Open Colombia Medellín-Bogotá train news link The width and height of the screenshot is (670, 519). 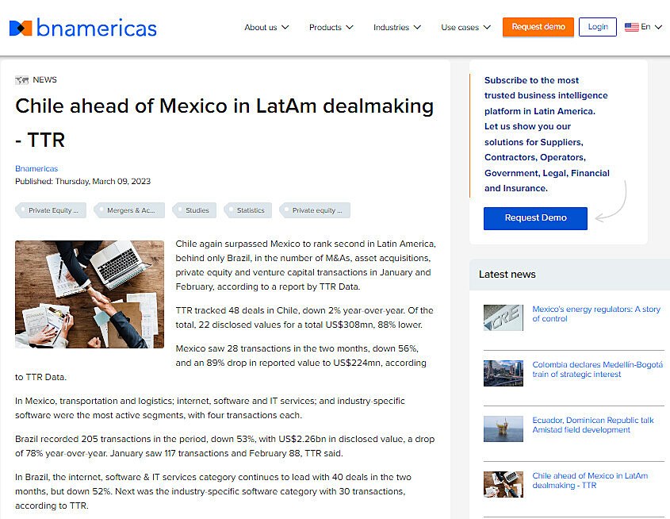click(597, 369)
